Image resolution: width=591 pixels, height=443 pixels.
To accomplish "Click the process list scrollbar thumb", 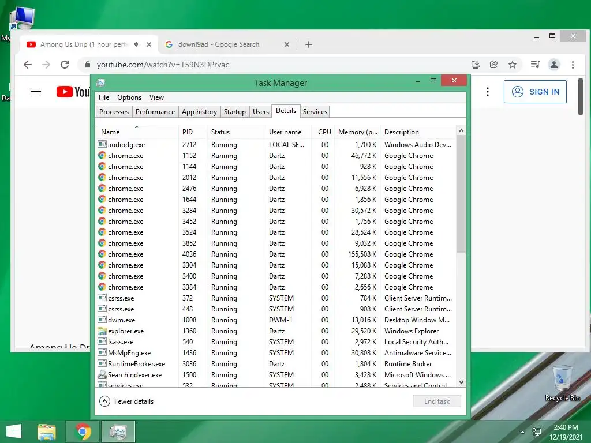I will pos(461,194).
